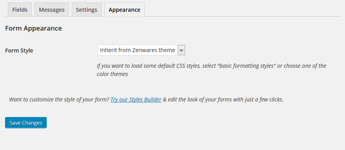Open the Messages tab
The width and height of the screenshot is (345, 150).
point(52,9)
